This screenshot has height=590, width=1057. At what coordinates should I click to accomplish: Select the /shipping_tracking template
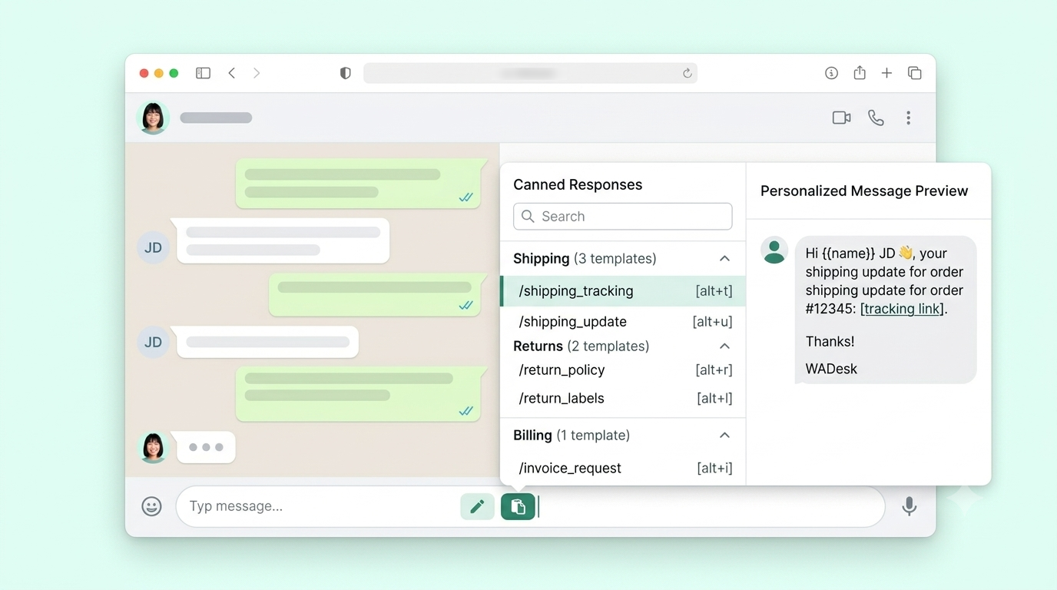point(622,291)
